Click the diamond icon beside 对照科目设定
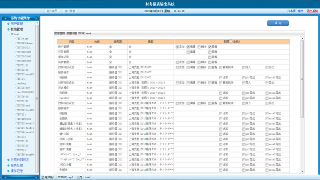Viewport: 320px width, 180px height. (8, 160)
